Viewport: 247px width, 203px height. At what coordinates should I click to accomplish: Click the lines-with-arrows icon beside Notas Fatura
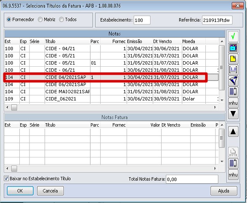pyautogui.click(x=233, y=163)
